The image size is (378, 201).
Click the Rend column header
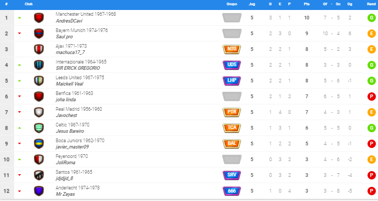coord(371,4)
